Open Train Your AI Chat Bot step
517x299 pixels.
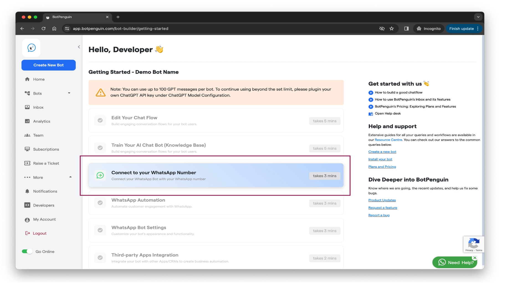click(216, 148)
